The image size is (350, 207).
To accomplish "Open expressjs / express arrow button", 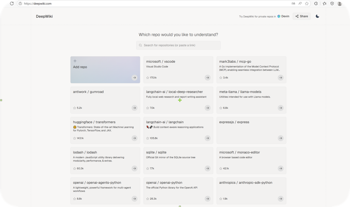I will coord(280,138).
